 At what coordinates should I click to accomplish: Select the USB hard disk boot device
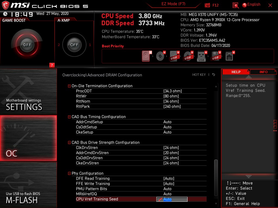tap(174, 56)
